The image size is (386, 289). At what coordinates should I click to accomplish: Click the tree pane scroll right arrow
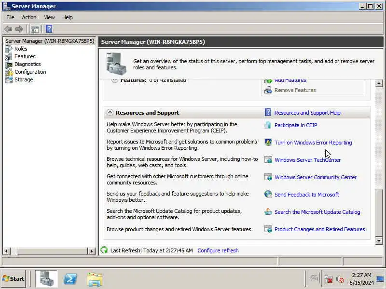[92, 251]
